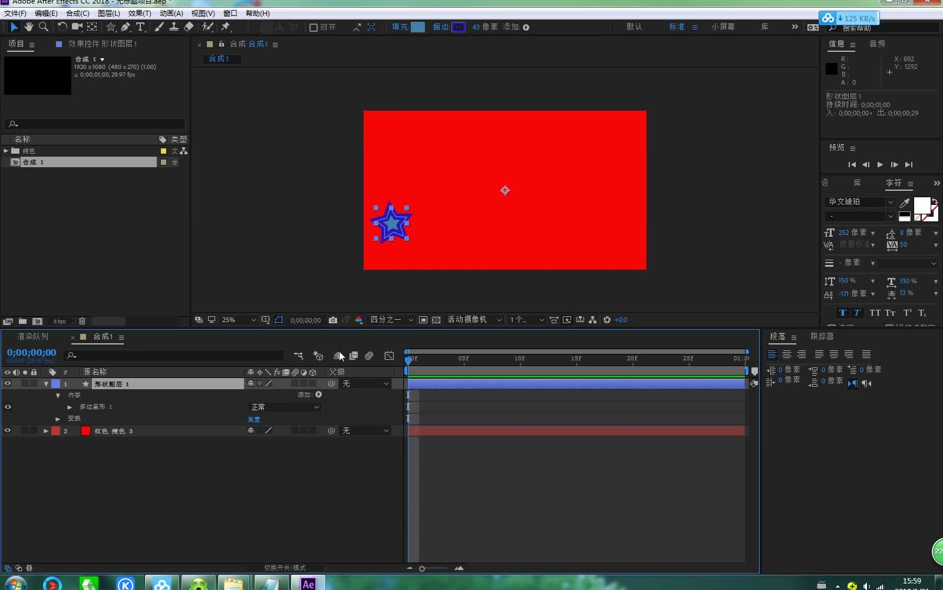Toggle Small Caps text style
Screen dimensions: 943x590
pyautogui.click(x=890, y=313)
